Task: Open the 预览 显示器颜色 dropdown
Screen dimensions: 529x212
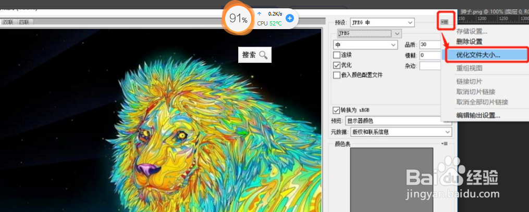Action: click(399, 121)
